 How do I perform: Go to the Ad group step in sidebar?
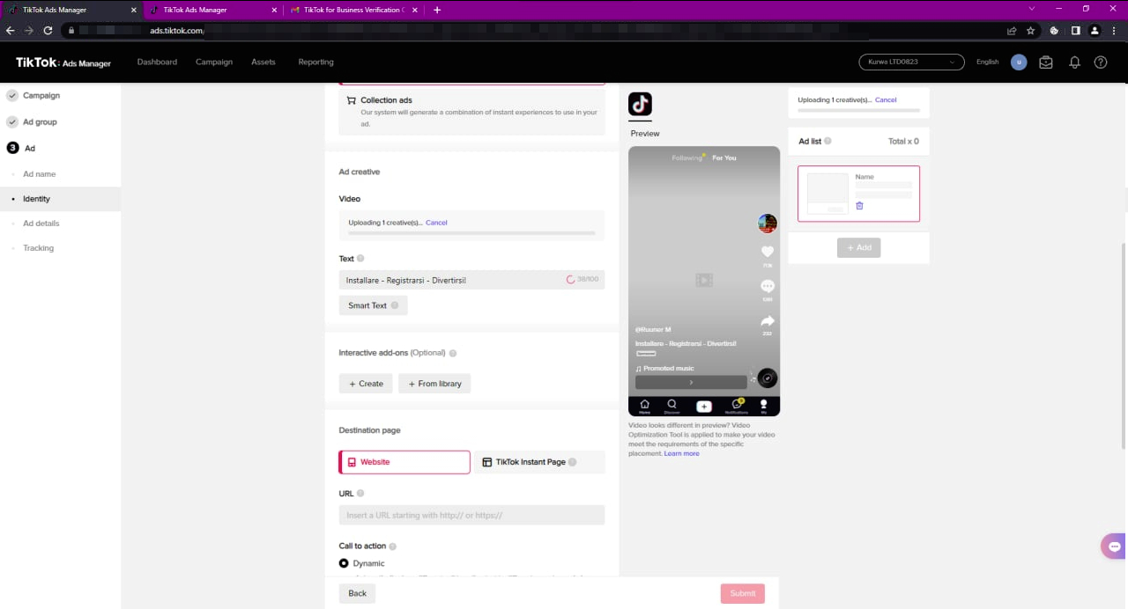tap(40, 121)
